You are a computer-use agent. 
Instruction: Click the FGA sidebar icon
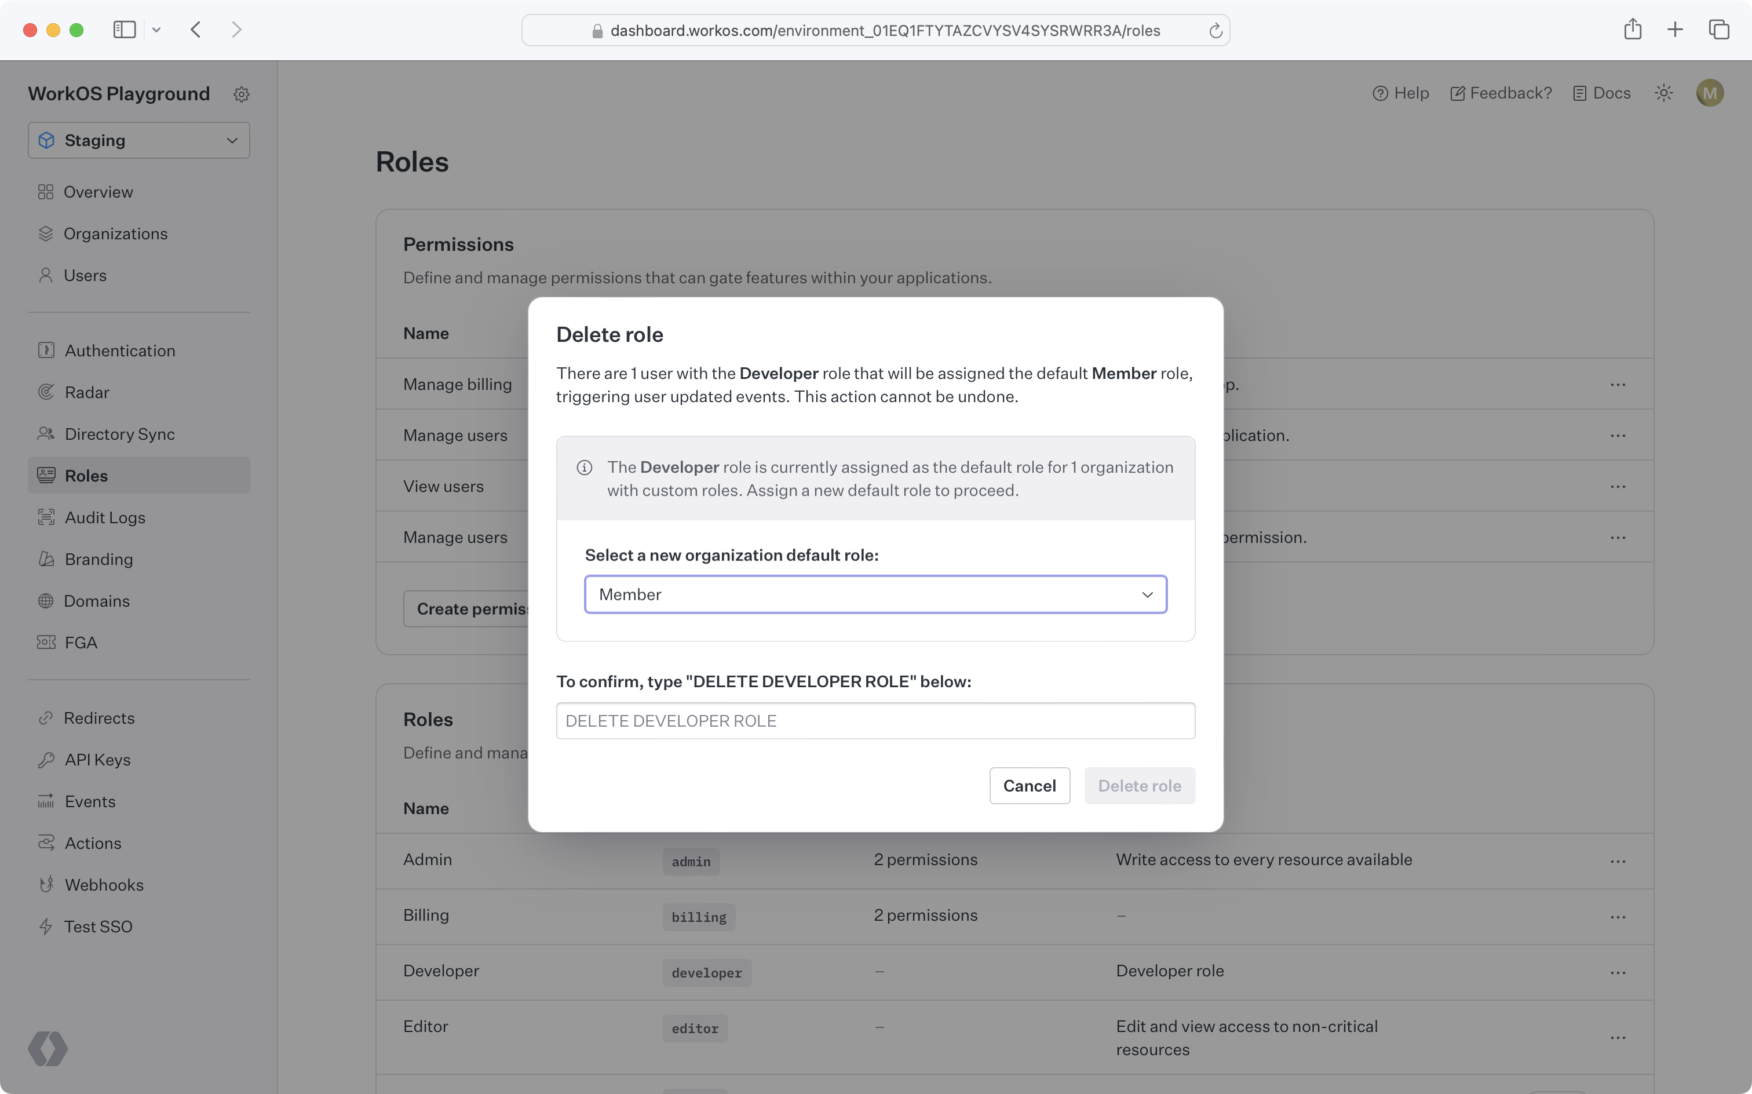(x=46, y=643)
